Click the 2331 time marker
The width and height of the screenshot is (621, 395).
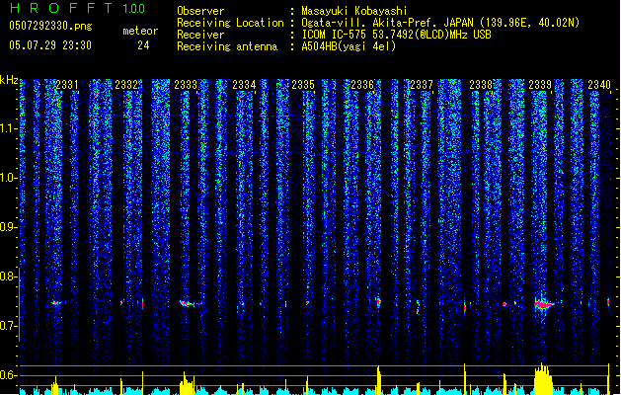[x=67, y=85]
